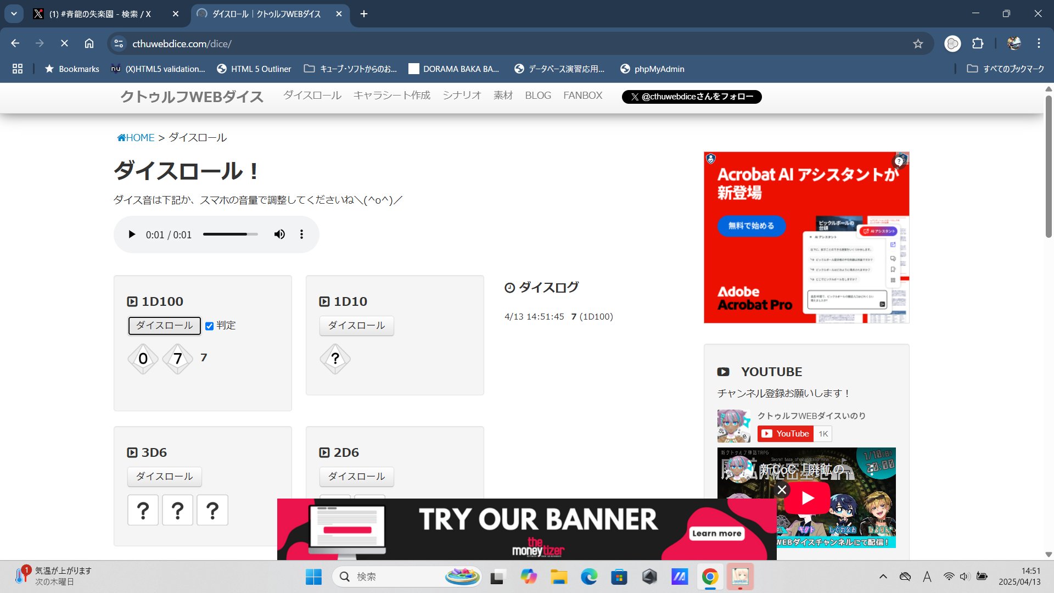Click the 1D10 question-mark die icon
The height and width of the screenshot is (593, 1054).
click(x=335, y=359)
